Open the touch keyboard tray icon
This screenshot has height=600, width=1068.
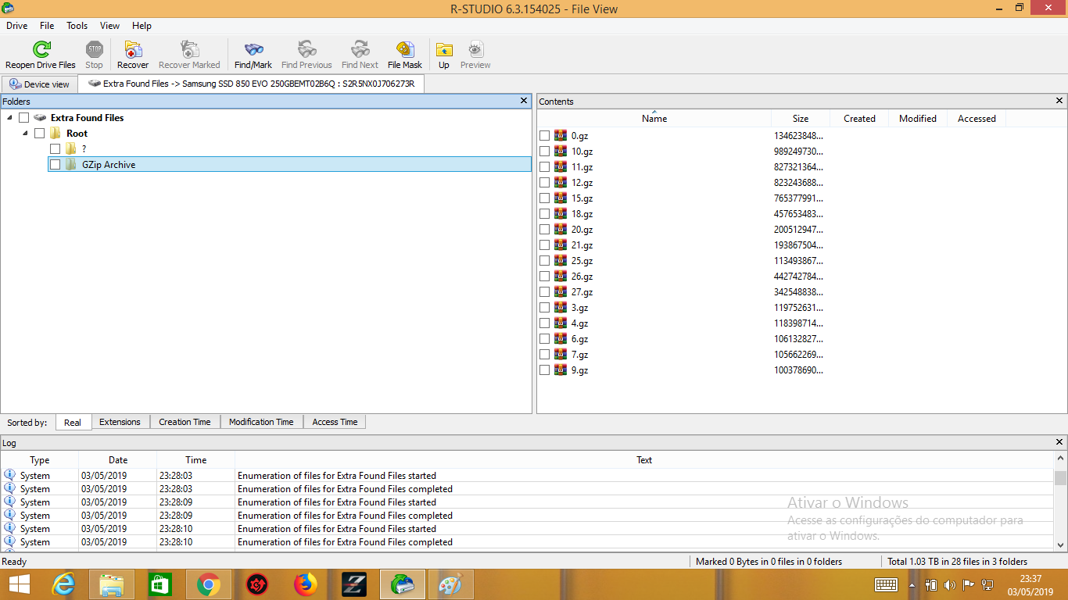click(x=886, y=585)
